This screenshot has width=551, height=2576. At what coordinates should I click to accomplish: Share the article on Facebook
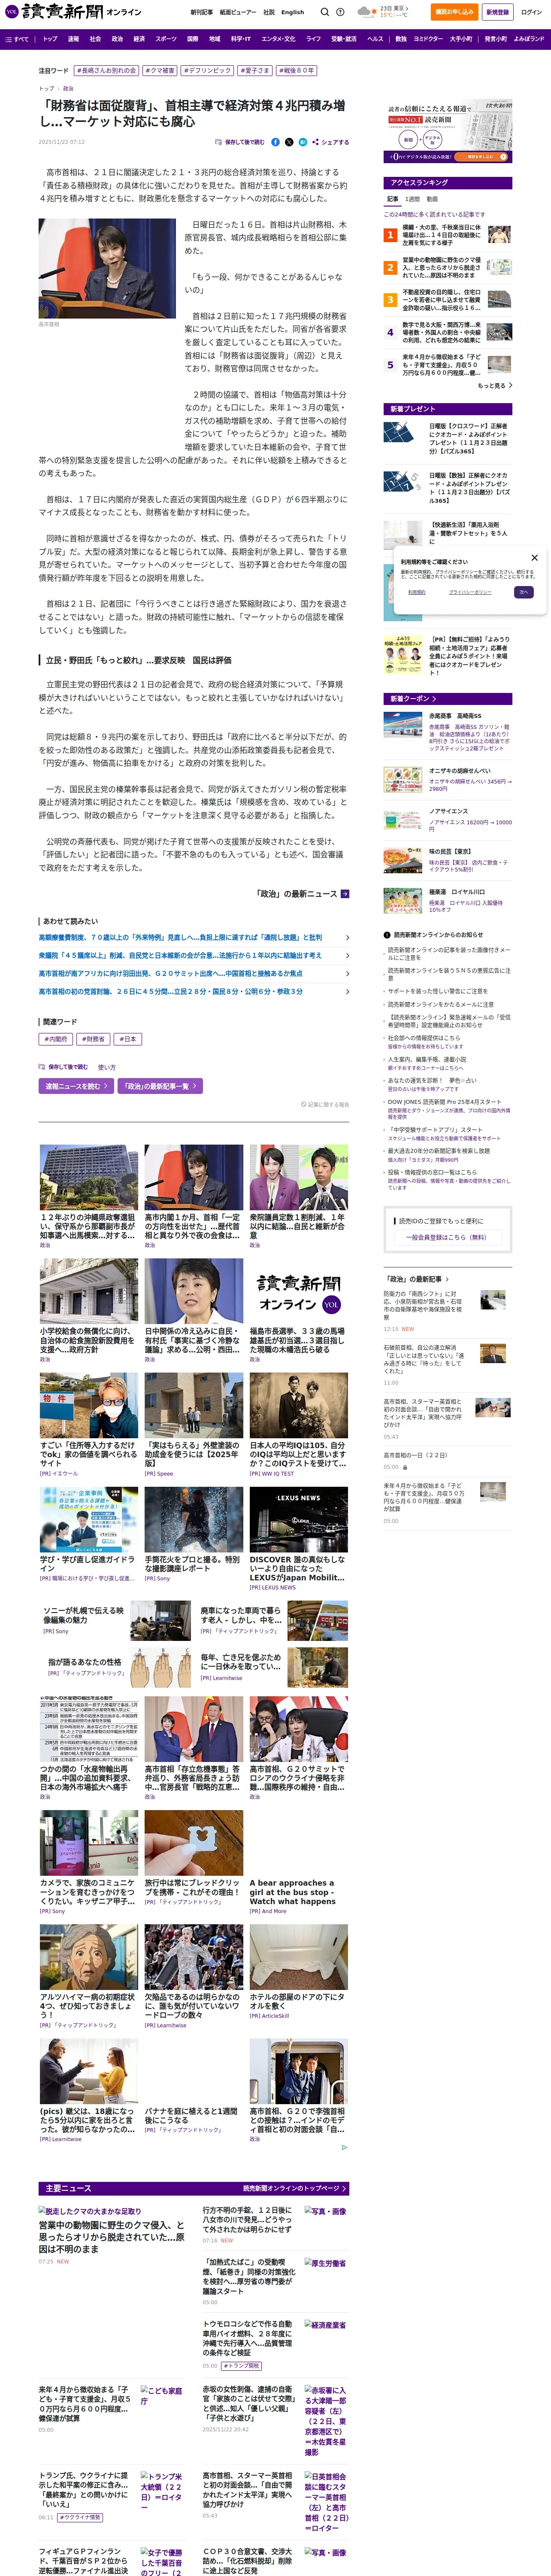[275, 142]
